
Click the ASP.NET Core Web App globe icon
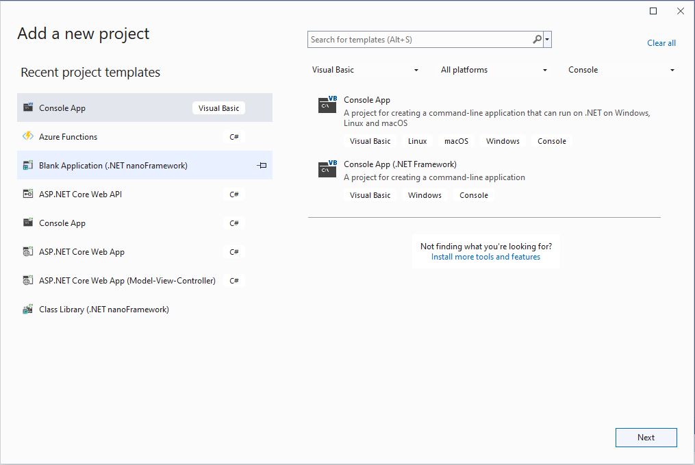pyautogui.click(x=28, y=252)
